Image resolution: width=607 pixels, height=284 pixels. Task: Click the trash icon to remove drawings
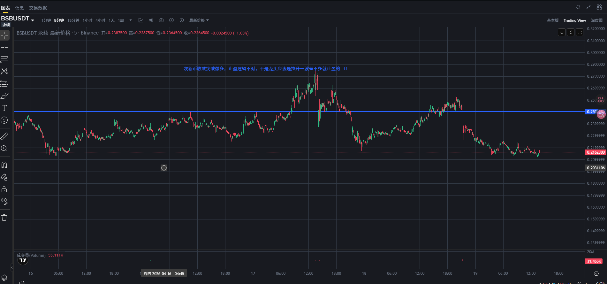[x=4, y=218]
